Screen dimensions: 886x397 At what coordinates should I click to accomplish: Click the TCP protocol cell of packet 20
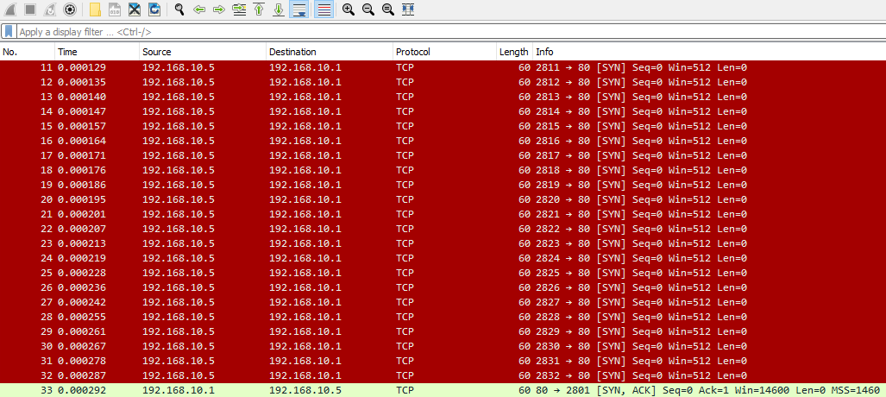(x=405, y=199)
